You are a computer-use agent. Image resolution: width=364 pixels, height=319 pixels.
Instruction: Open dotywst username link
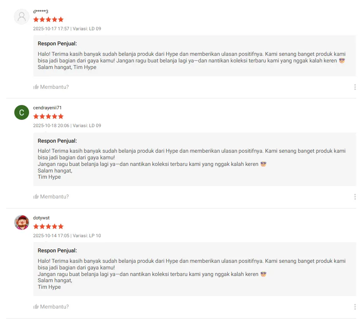pos(41,218)
